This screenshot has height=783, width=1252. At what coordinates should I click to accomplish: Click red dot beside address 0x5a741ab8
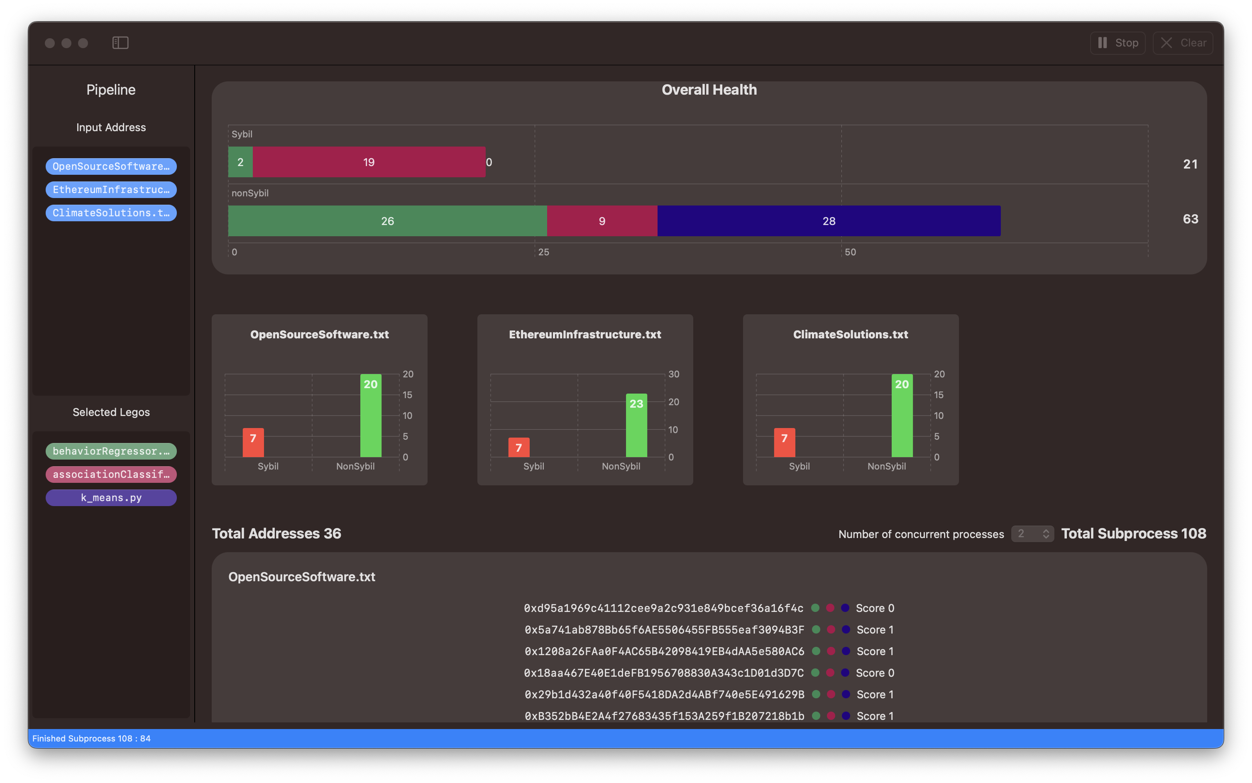(831, 630)
